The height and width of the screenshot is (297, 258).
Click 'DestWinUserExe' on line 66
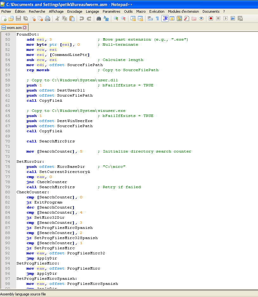point(75,121)
